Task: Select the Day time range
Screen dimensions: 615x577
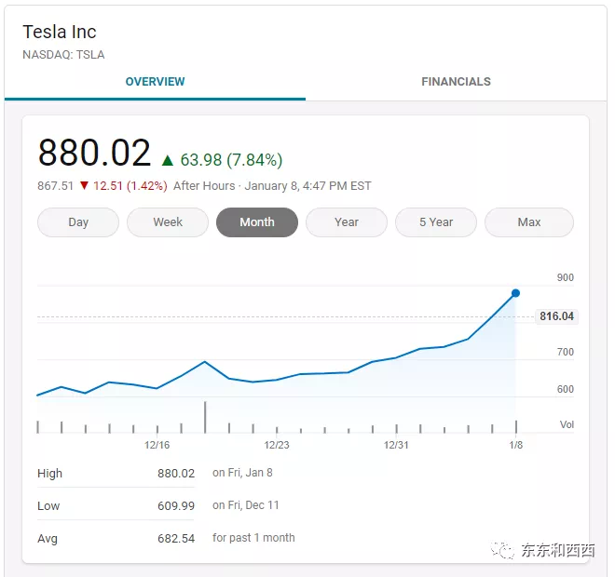Action: pyautogui.click(x=78, y=222)
